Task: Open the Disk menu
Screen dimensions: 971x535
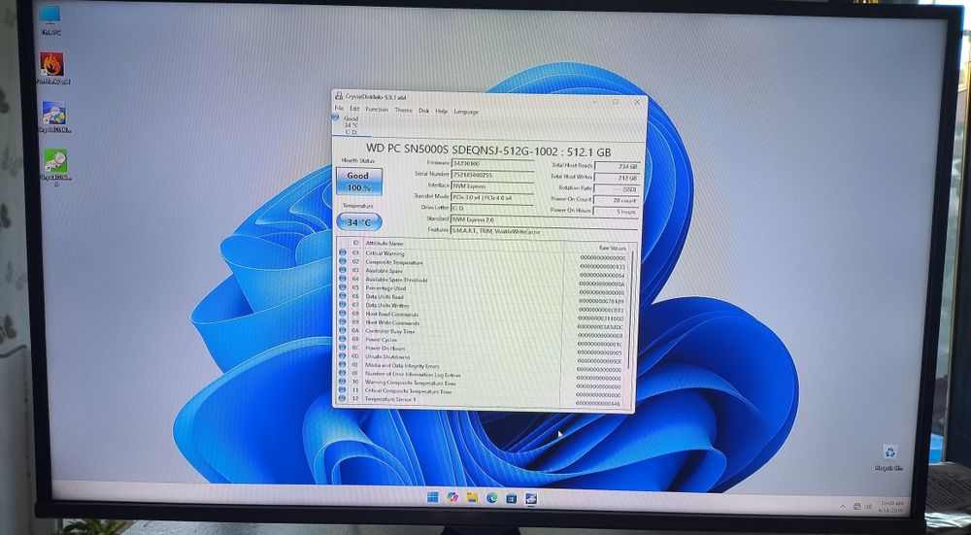Action: point(423,111)
